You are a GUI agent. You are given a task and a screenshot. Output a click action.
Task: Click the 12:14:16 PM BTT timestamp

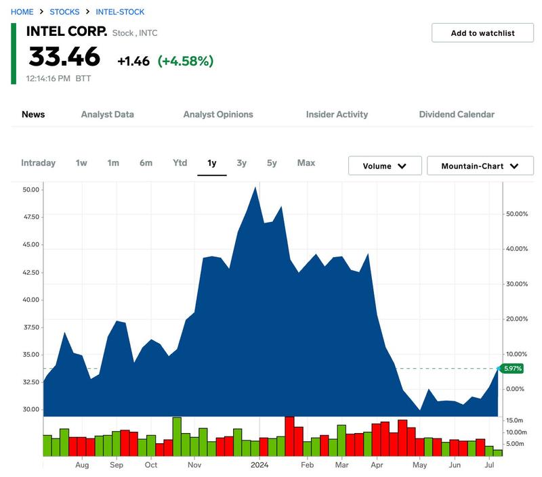click(x=58, y=78)
